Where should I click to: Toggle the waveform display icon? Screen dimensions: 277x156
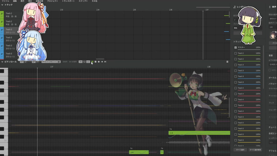coord(51,62)
